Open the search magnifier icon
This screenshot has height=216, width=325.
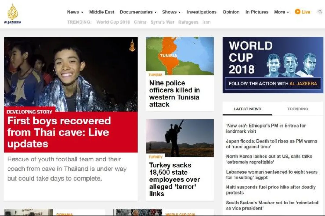pyautogui.click(x=320, y=12)
